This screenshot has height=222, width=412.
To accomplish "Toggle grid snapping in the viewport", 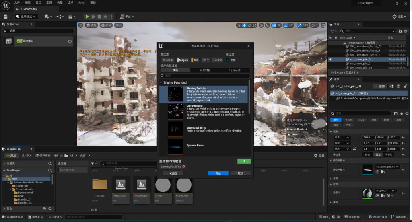I will pos(274,25).
